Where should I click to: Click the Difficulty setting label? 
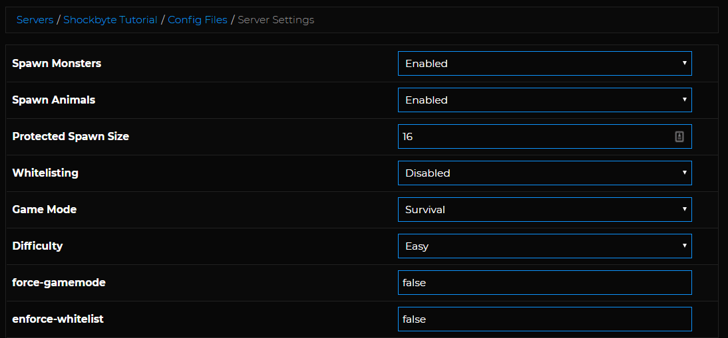pyautogui.click(x=37, y=246)
